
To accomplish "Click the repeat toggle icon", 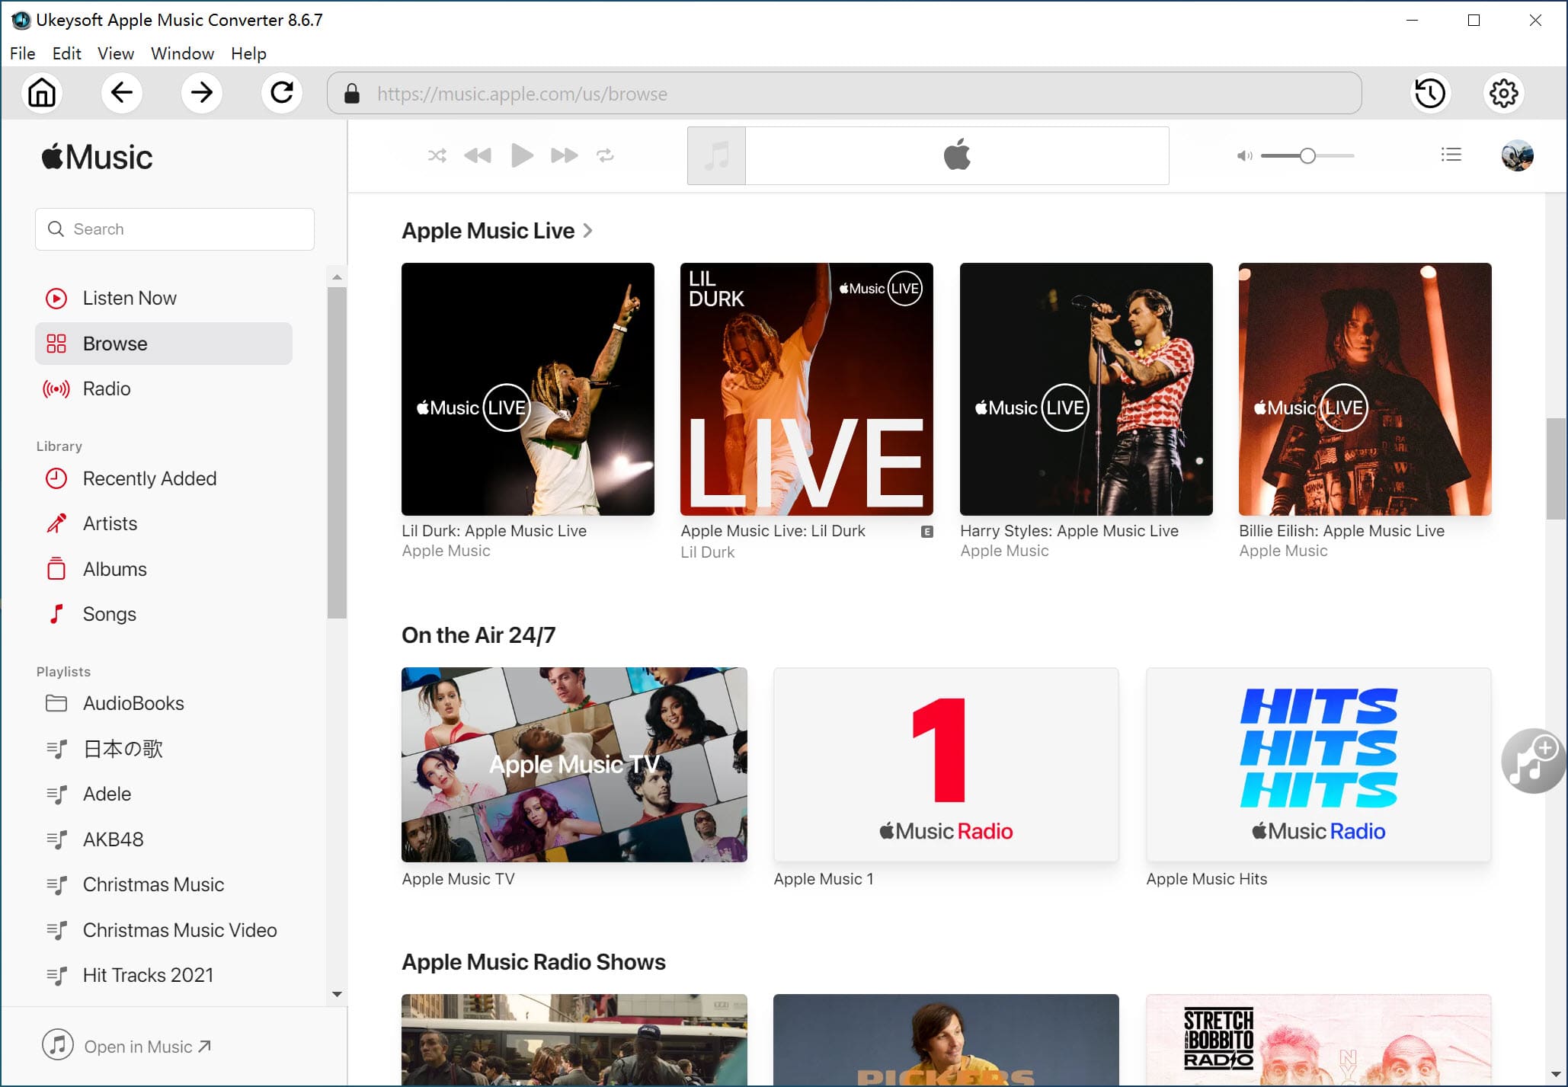I will pyautogui.click(x=605, y=155).
